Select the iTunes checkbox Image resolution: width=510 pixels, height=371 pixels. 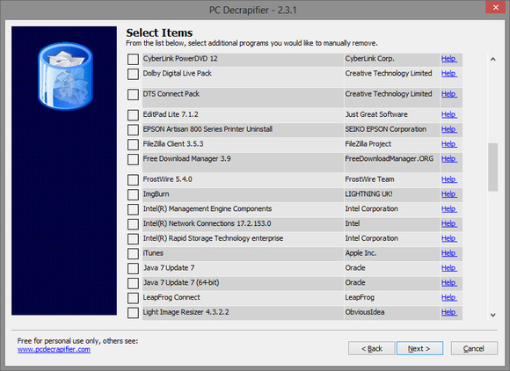(133, 253)
